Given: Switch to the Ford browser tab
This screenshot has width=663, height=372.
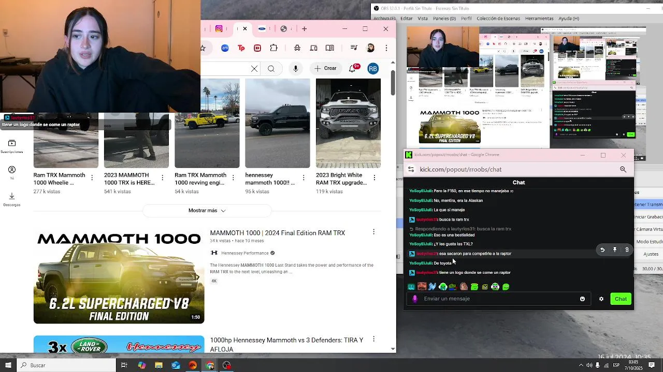Looking at the screenshot, I should point(262,29).
